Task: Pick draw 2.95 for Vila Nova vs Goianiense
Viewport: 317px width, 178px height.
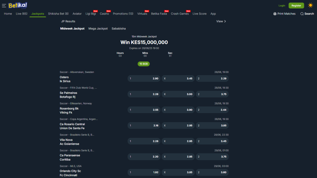Action: tap(178, 141)
